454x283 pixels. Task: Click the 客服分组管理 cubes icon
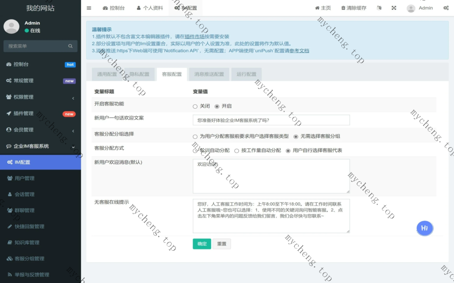point(10,258)
